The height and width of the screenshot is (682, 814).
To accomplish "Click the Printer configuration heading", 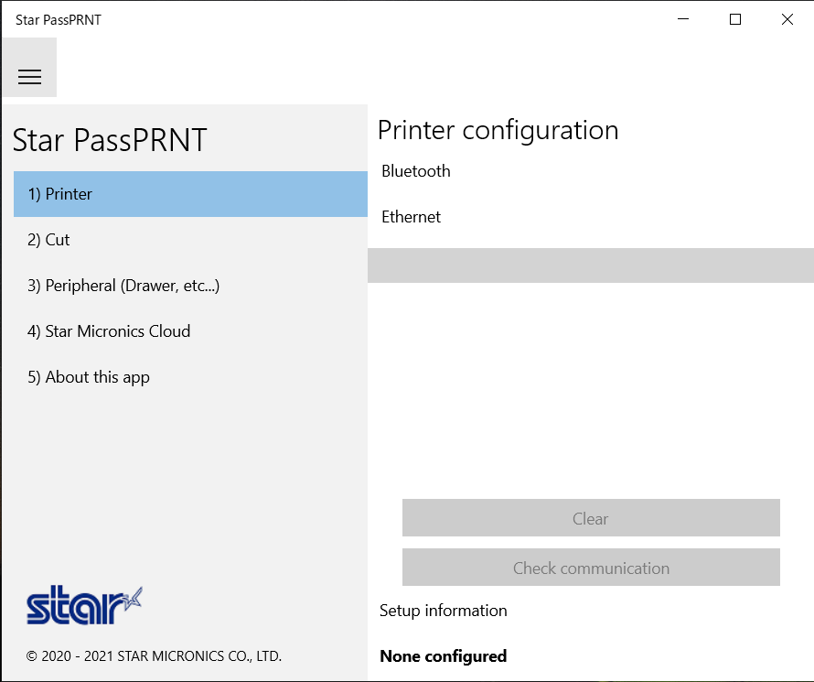I will coord(498,131).
